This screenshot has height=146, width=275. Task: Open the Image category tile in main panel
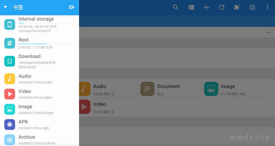point(234,89)
